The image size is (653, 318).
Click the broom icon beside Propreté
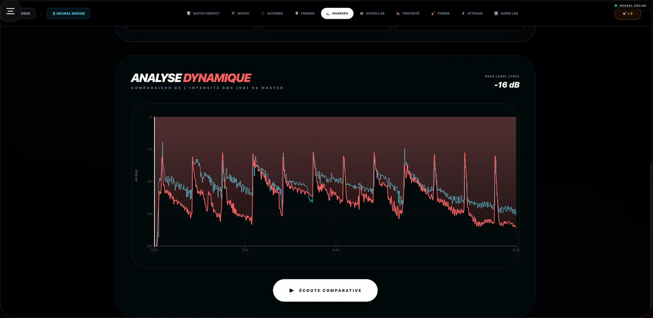click(x=398, y=13)
